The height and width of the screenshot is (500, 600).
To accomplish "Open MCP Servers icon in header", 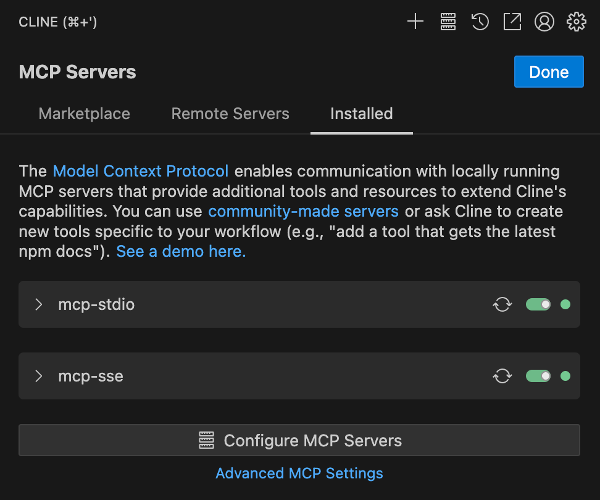I will point(448,22).
